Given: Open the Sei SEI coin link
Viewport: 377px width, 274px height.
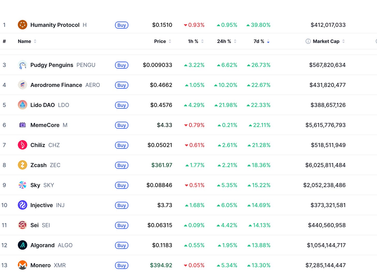Looking at the screenshot, I should coord(40,225).
